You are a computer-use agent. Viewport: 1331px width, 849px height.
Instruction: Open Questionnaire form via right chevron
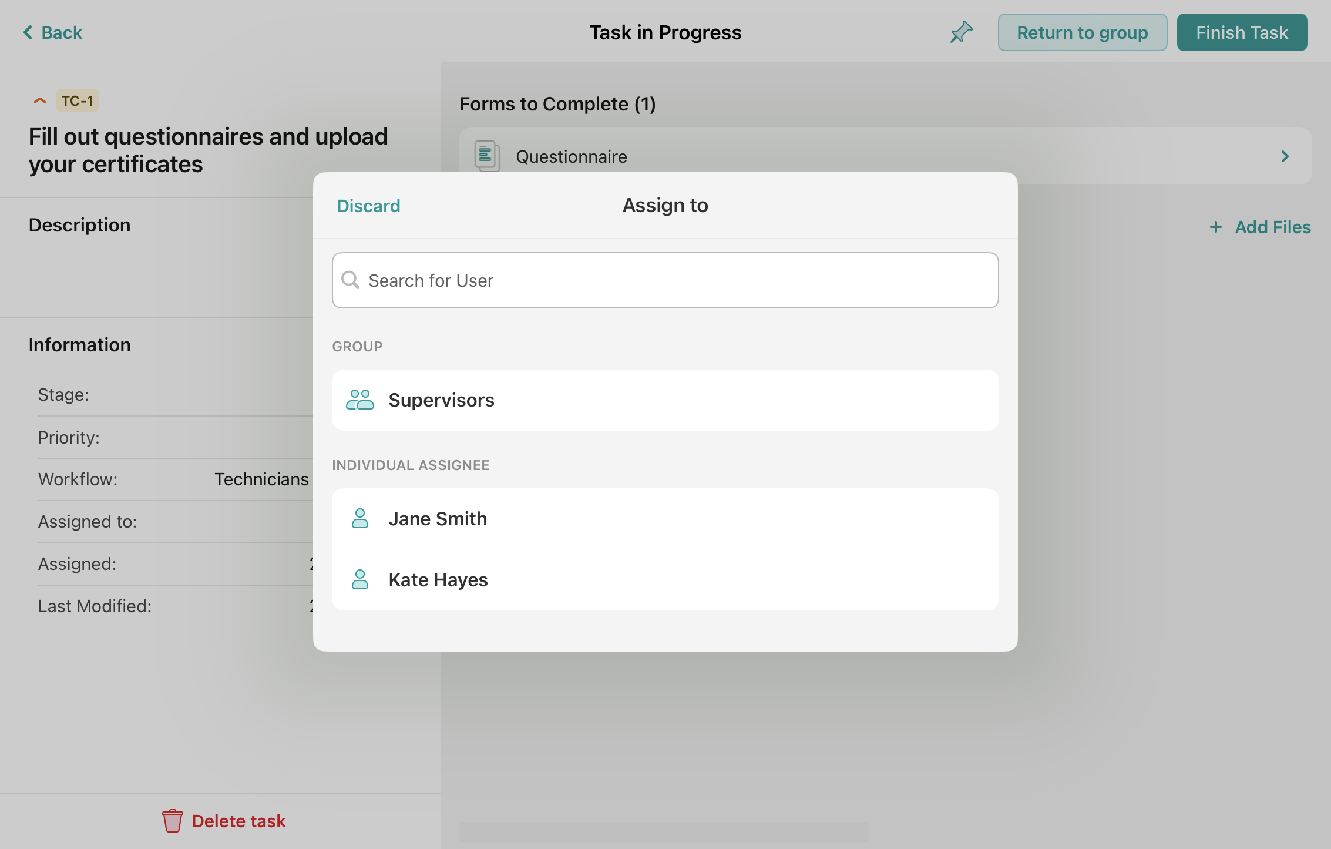tap(1285, 156)
